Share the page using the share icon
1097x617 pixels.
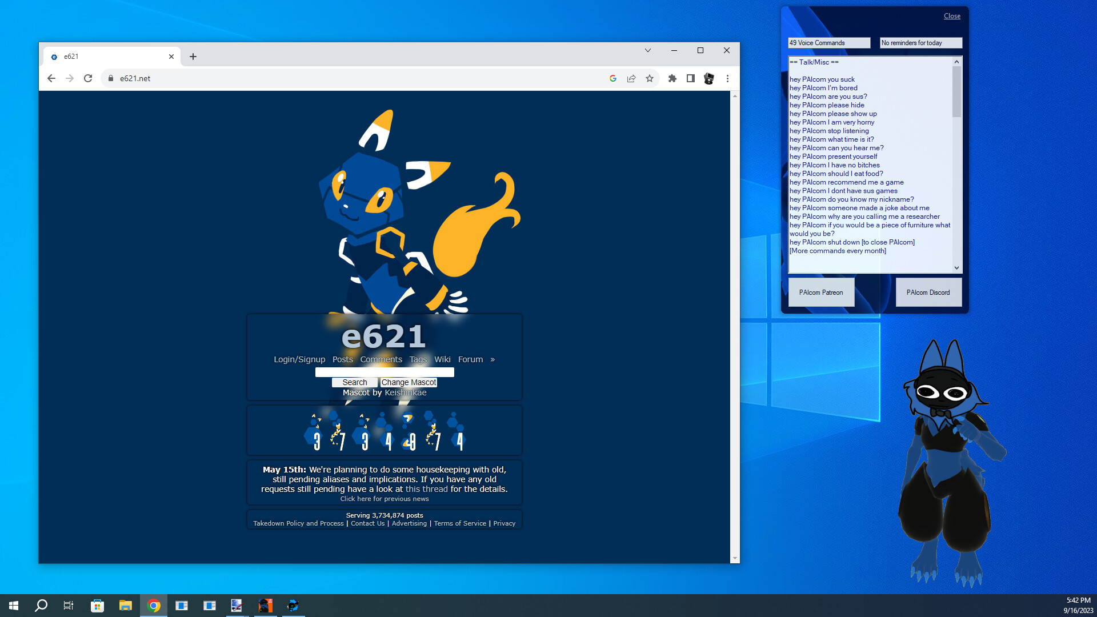click(x=631, y=78)
